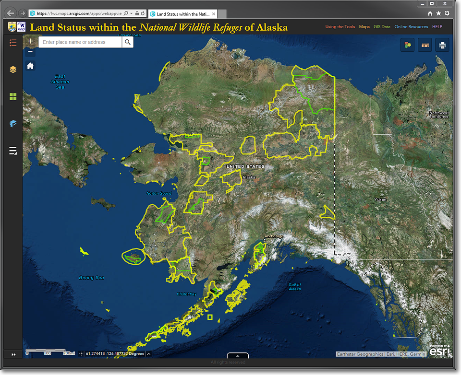Open the Online Resources menu item
The height and width of the screenshot is (375, 461).
point(411,27)
